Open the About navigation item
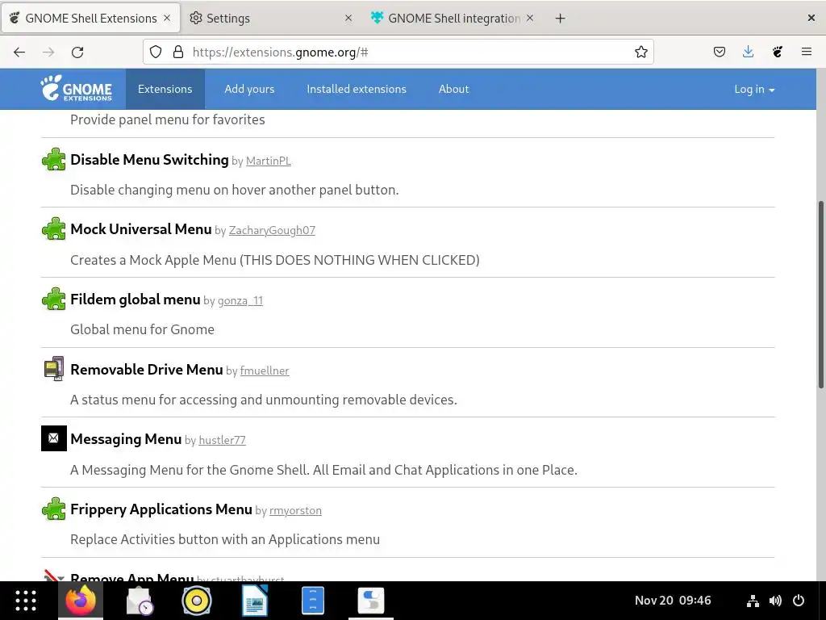This screenshot has height=620, width=826. tap(453, 89)
